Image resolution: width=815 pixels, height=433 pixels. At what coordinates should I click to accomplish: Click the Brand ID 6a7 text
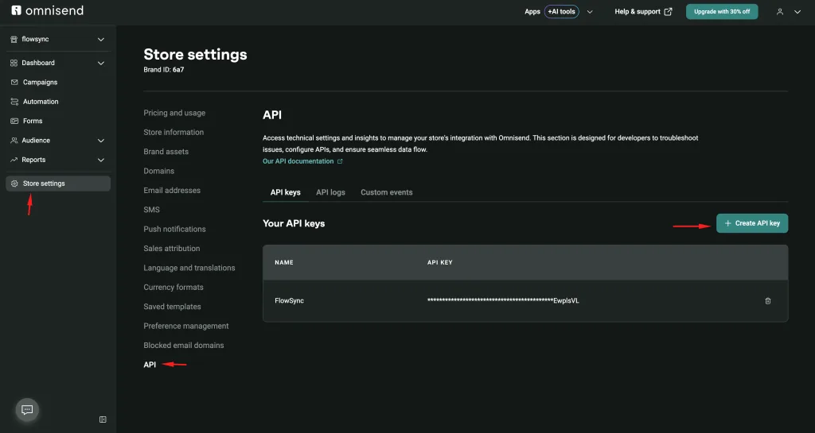coord(164,69)
